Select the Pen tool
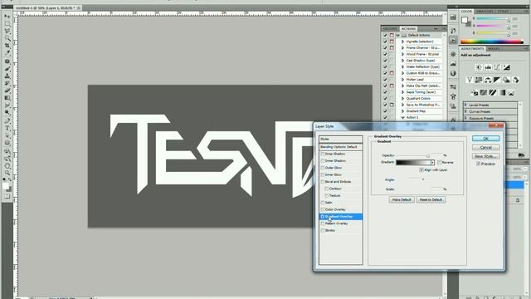The image size is (531, 299). point(7,121)
